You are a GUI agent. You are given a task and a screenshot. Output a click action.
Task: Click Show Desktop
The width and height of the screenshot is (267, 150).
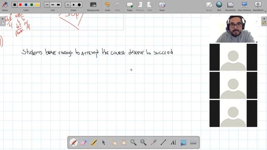pyautogui.click(x=244, y=6)
